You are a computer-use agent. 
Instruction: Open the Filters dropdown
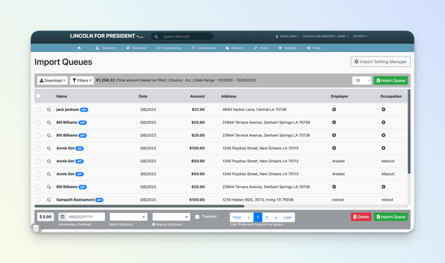(x=82, y=80)
